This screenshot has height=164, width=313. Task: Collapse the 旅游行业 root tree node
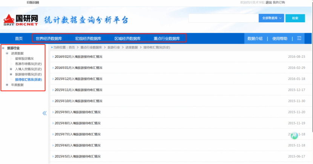[3, 48]
